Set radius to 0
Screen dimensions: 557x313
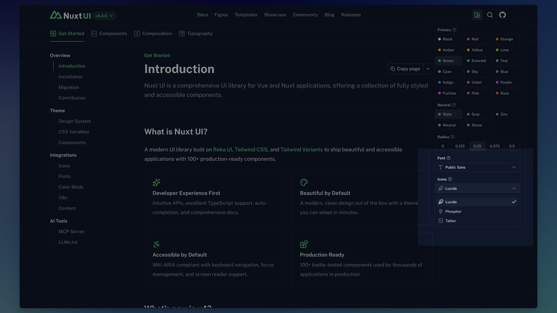(443, 146)
